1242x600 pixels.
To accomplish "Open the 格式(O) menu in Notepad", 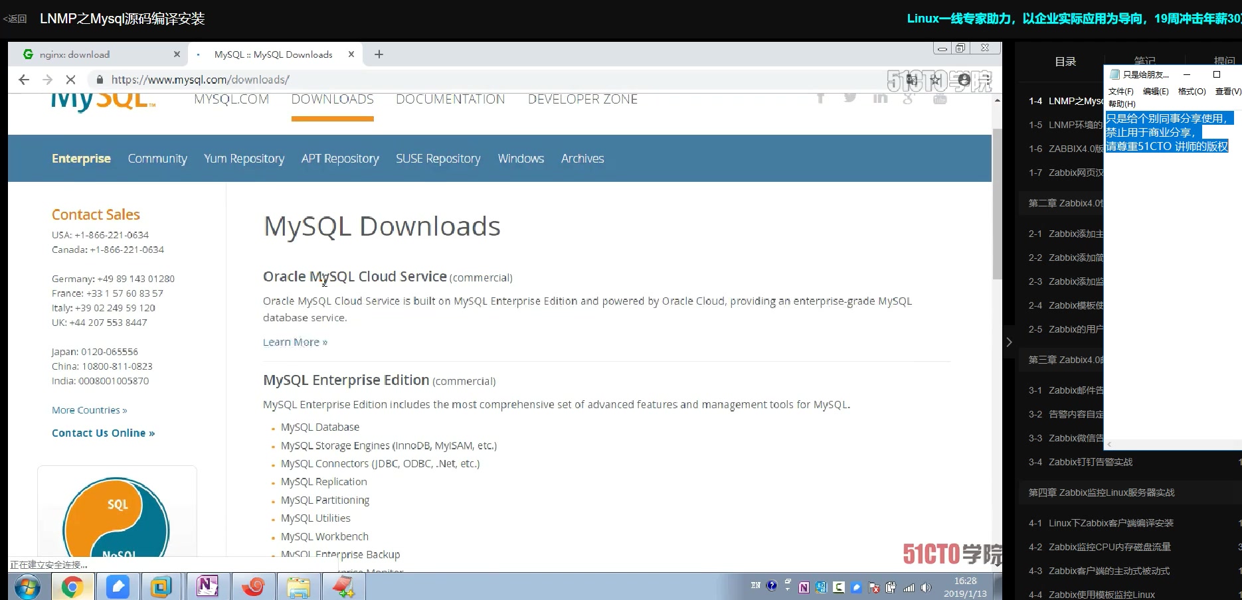I will (x=1192, y=92).
